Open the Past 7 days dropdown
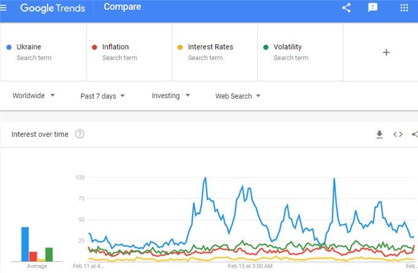This screenshot has height=273, width=418. [103, 96]
